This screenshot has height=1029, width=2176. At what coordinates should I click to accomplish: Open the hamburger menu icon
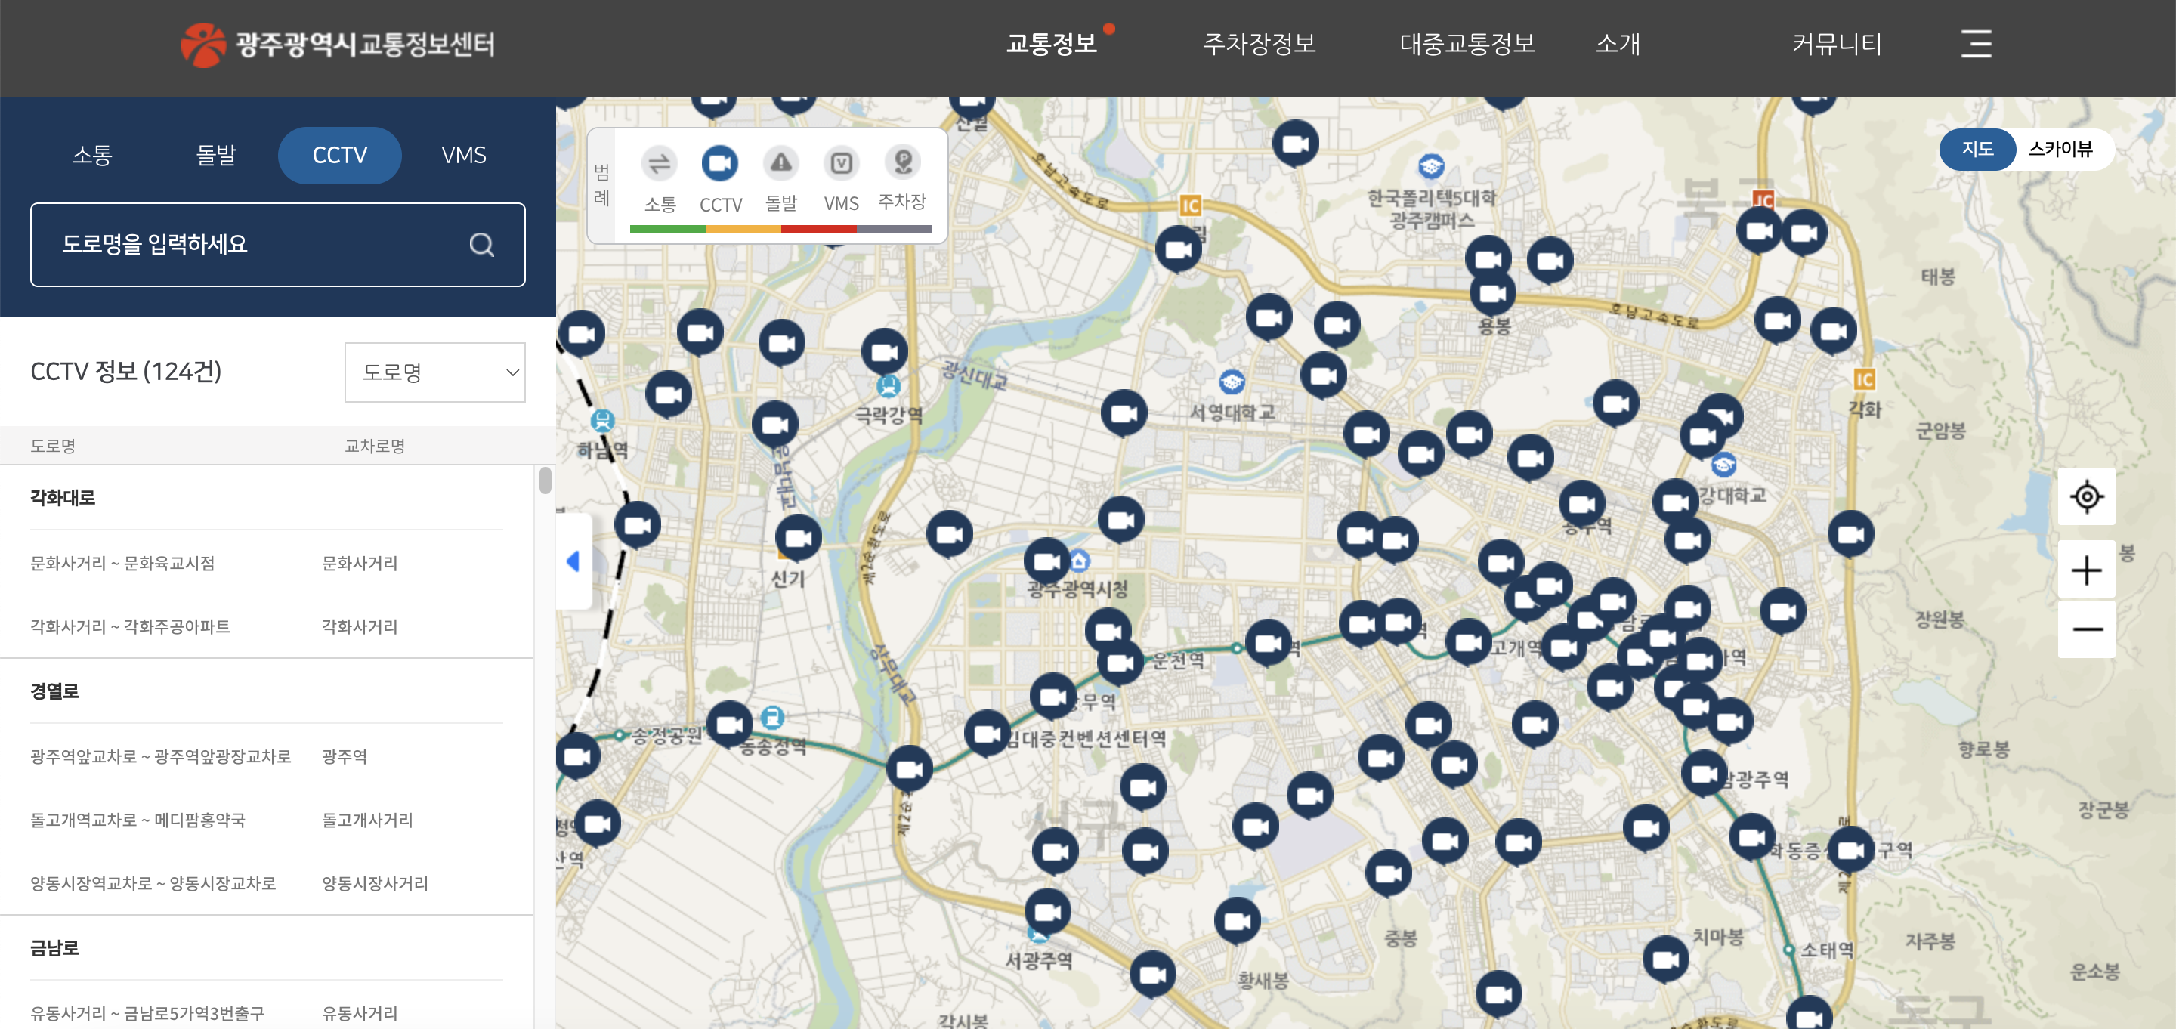[x=1975, y=44]
